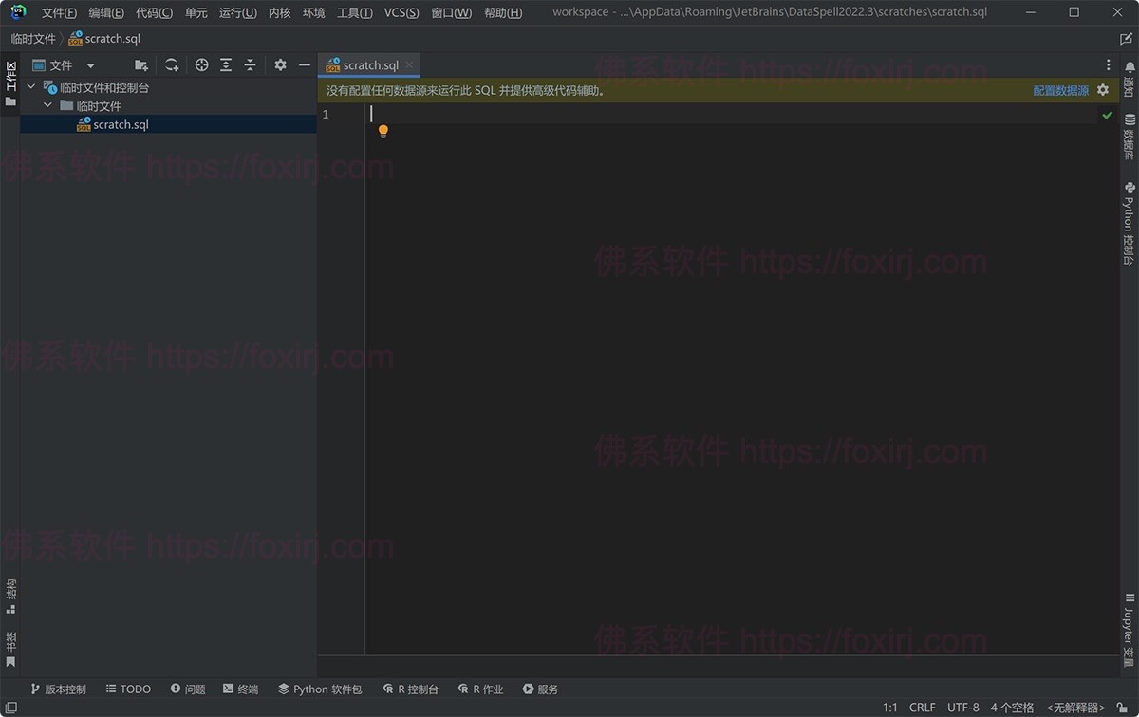Click the intention light bulb in the editor
The height and width of the screenshot is (717, 1139).
click(x=383, y=130)
